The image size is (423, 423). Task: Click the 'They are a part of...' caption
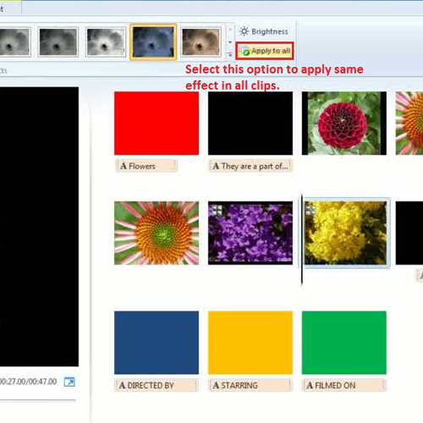250,166
